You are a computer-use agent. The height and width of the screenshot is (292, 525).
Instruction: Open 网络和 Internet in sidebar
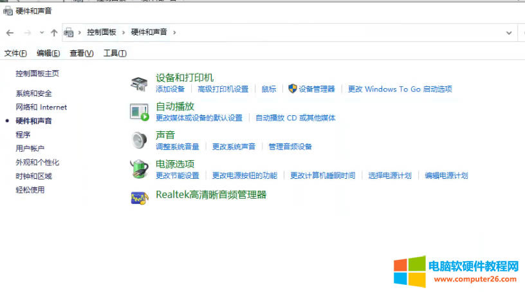click(x=41, y=107)
